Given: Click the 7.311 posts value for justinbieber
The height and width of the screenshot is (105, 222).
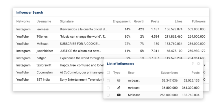Looking at the screenshot, I should pos(155,51).
